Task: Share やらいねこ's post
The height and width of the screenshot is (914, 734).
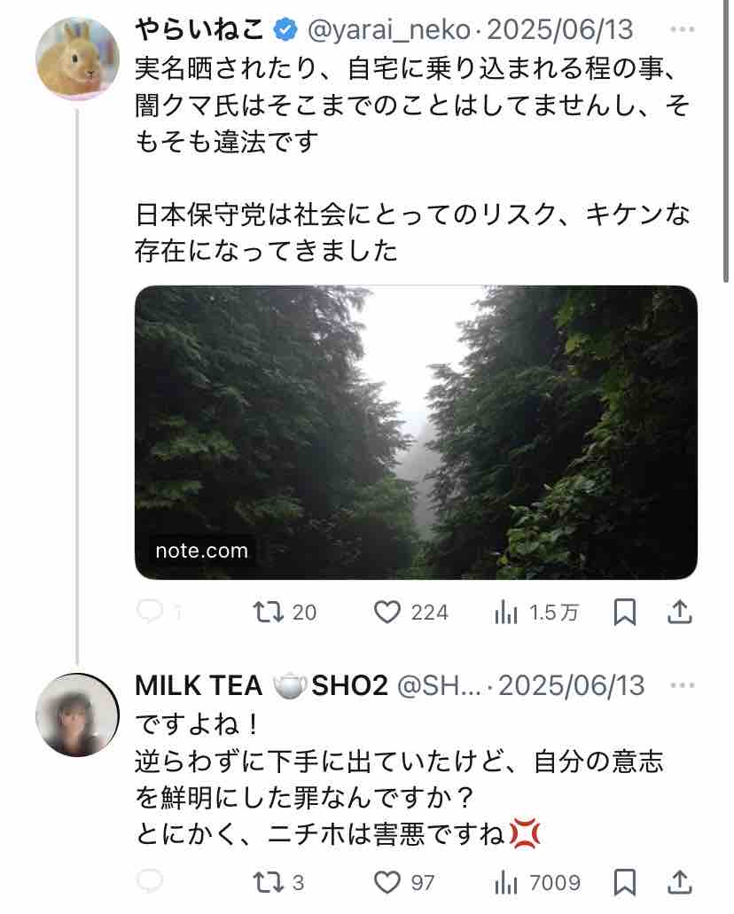Action: click(x=679, y=612)
